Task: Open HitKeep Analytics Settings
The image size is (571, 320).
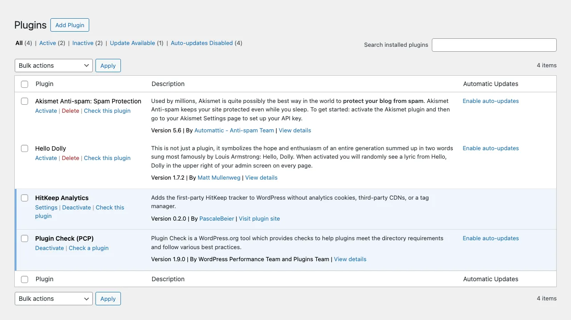Action: coord(46,208)
